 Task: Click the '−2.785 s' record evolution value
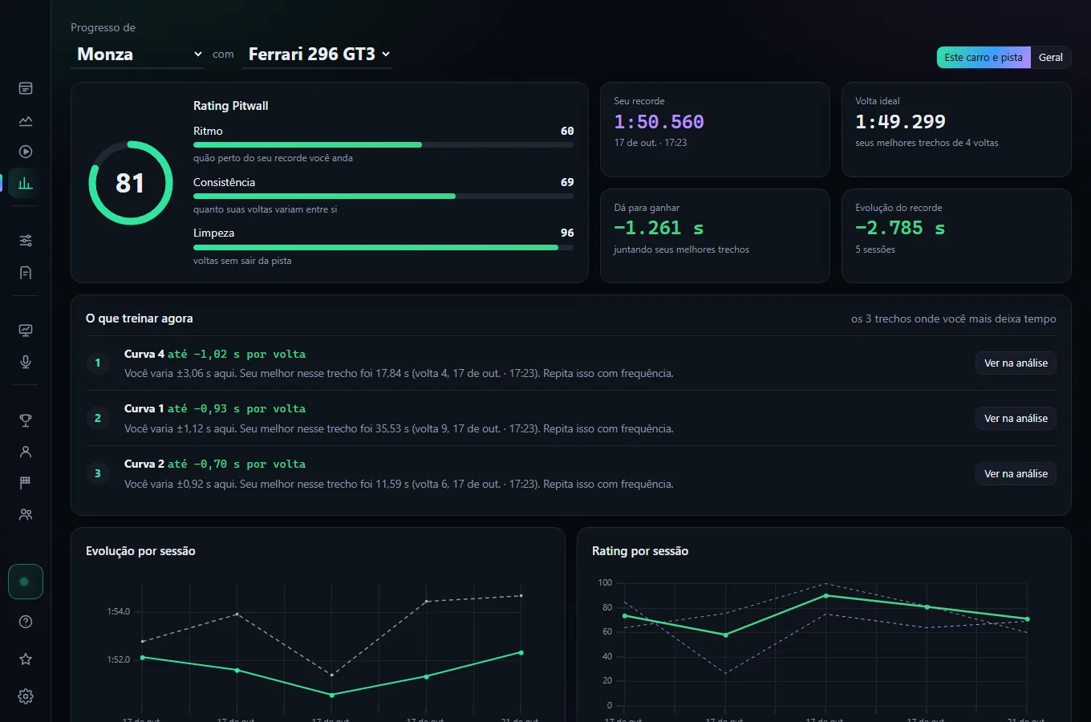pos(900,229)
